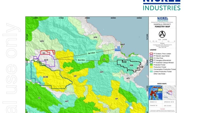Click the 405000 easting label on the top axis
The width and height of the screenshot is (202, 113).
point(113,18)
